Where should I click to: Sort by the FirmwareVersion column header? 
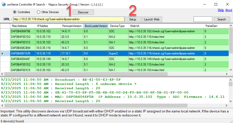pyautogui.click(x=72, y=26)
